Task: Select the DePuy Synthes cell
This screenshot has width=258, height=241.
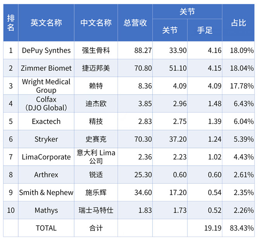Action: (46, 50)
